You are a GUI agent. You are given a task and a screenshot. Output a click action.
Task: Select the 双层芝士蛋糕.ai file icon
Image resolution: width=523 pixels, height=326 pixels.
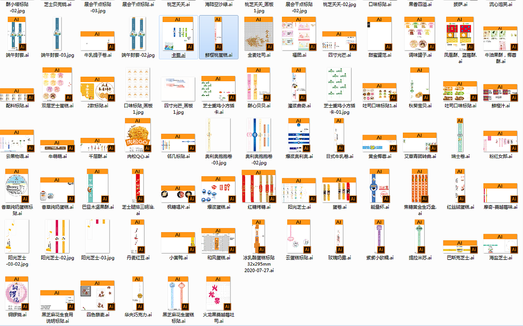57,84
